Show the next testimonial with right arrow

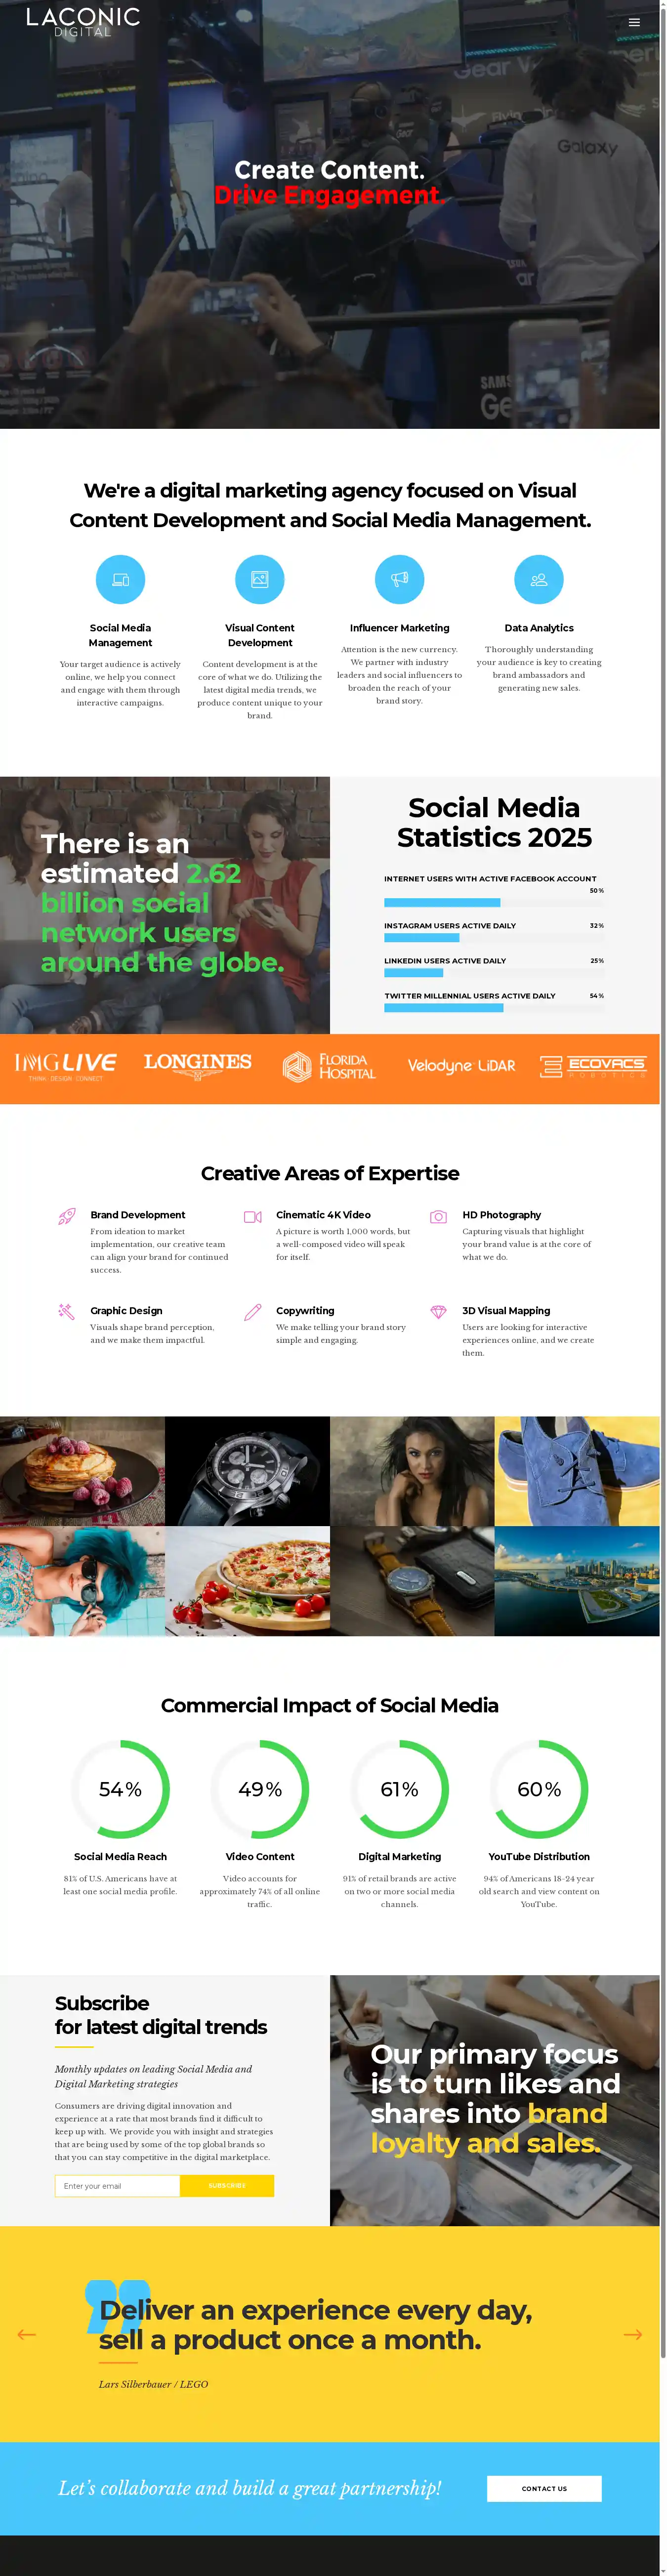633,2334
